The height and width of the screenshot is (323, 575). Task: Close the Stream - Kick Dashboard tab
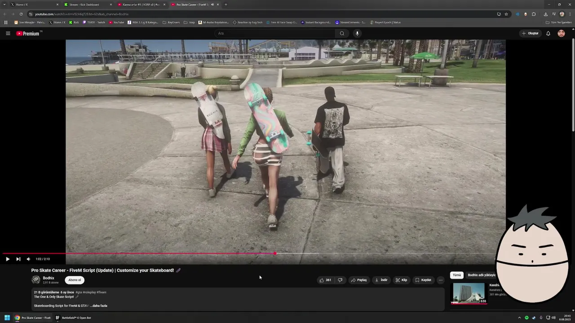[x=111, y=4]
